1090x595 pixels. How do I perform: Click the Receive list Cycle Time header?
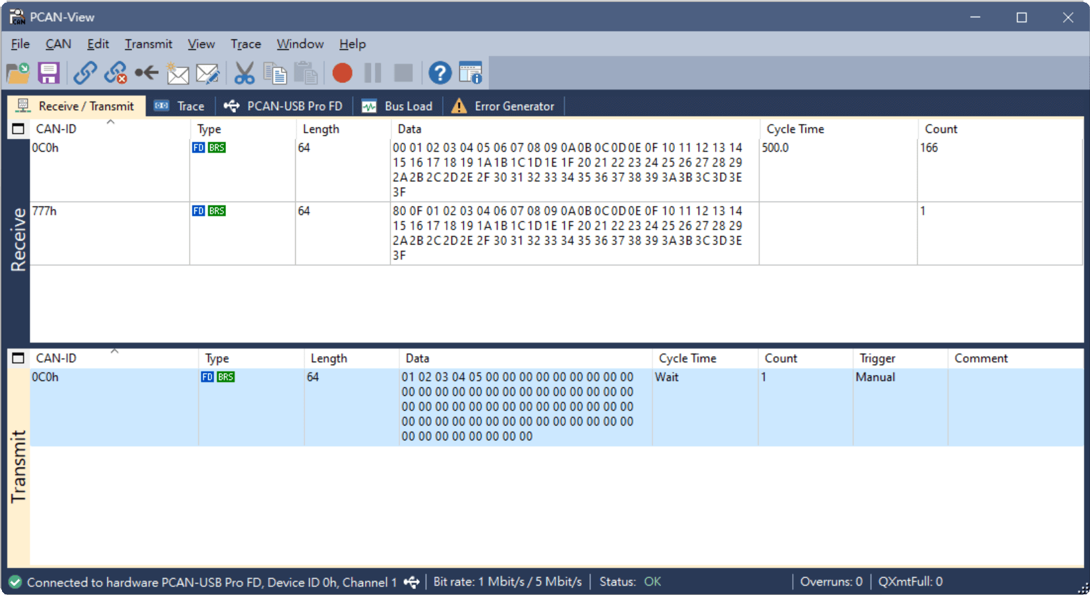pos(838,128)
